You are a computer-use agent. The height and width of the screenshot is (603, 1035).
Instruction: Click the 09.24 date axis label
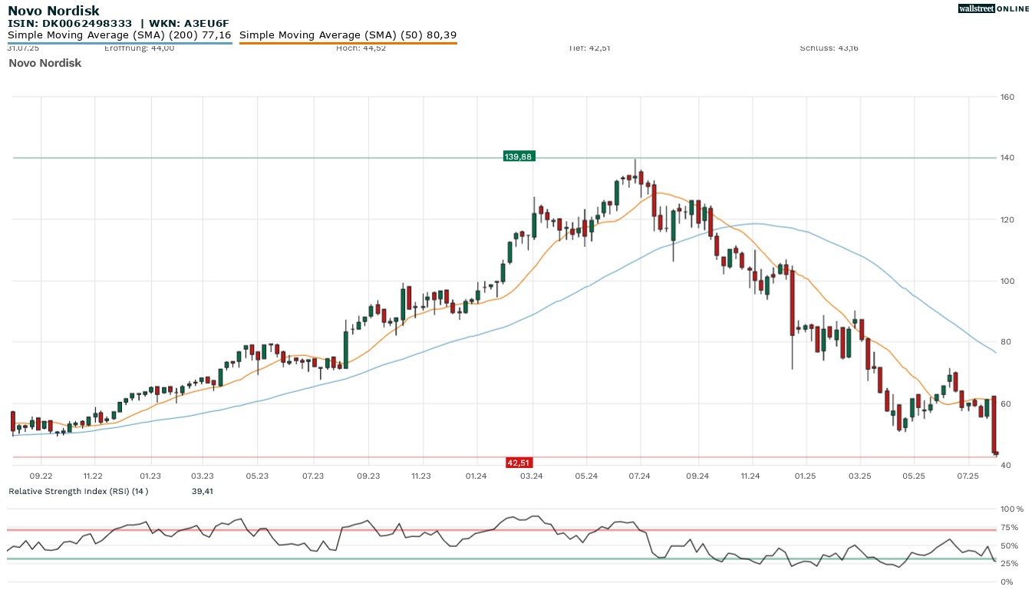pos(697,476)
